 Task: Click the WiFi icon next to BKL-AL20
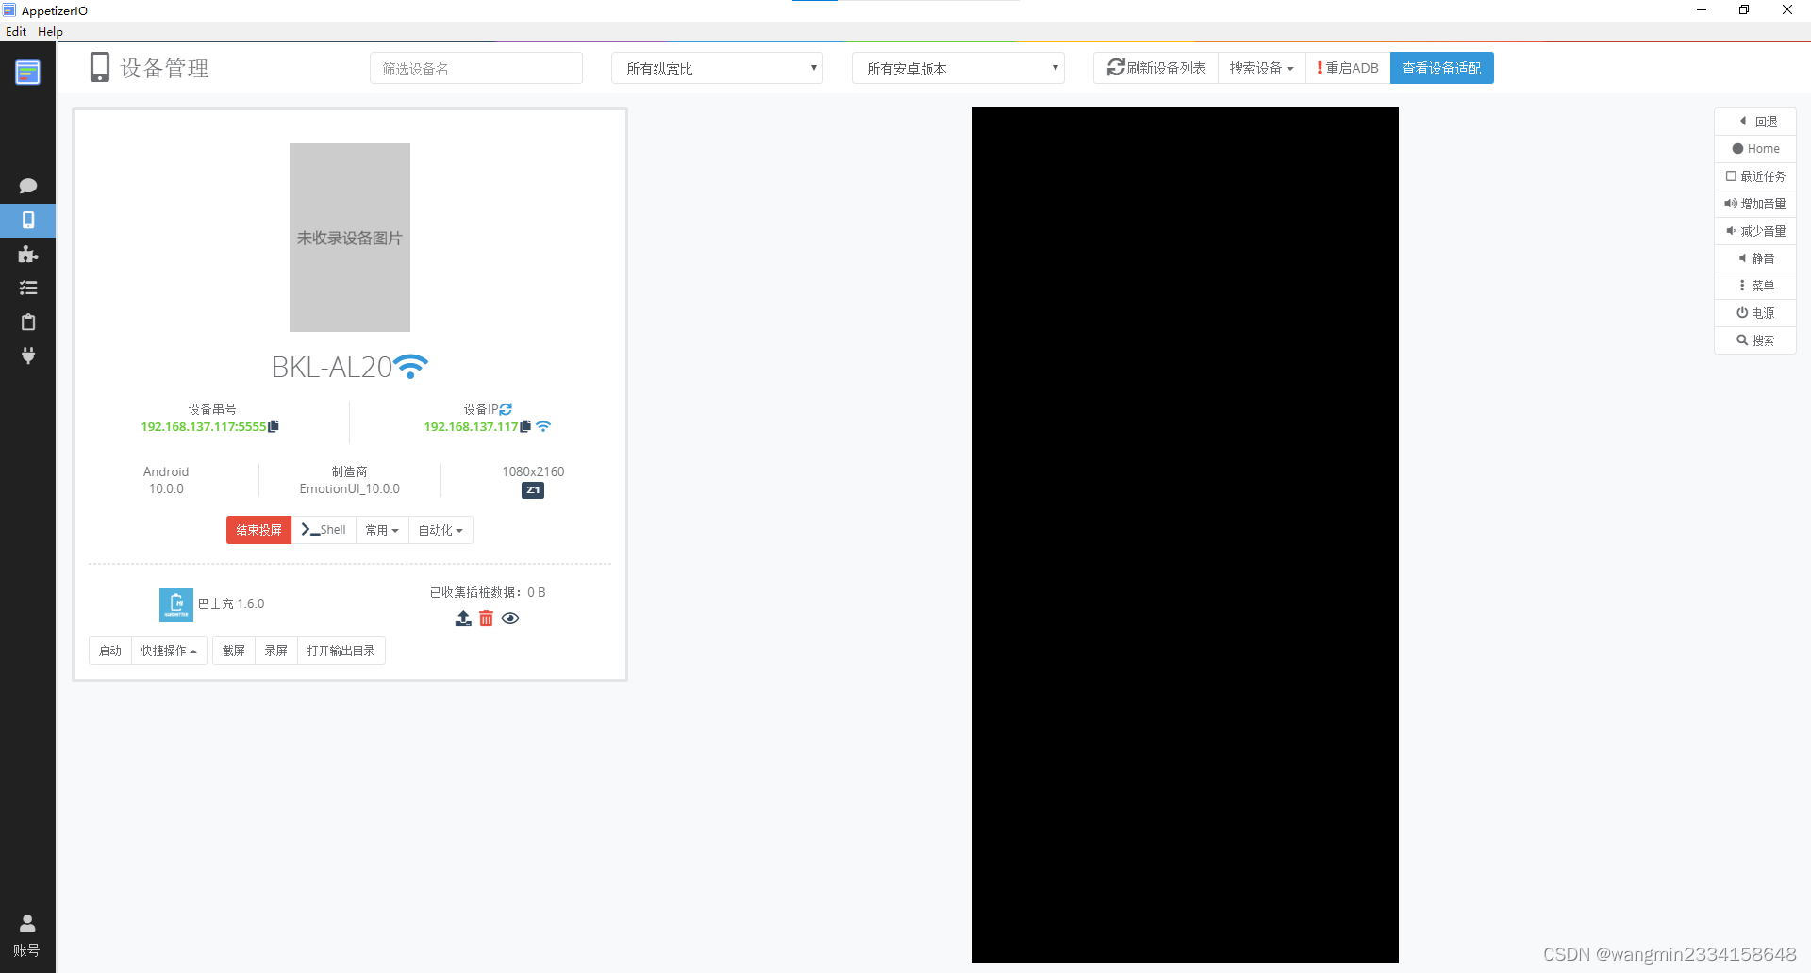pos(410,367)
